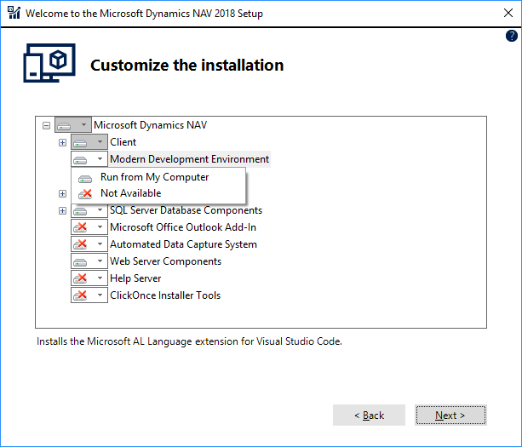Click the computer and box installation graphic
The image size is (522, 447).
click(49, 63)
